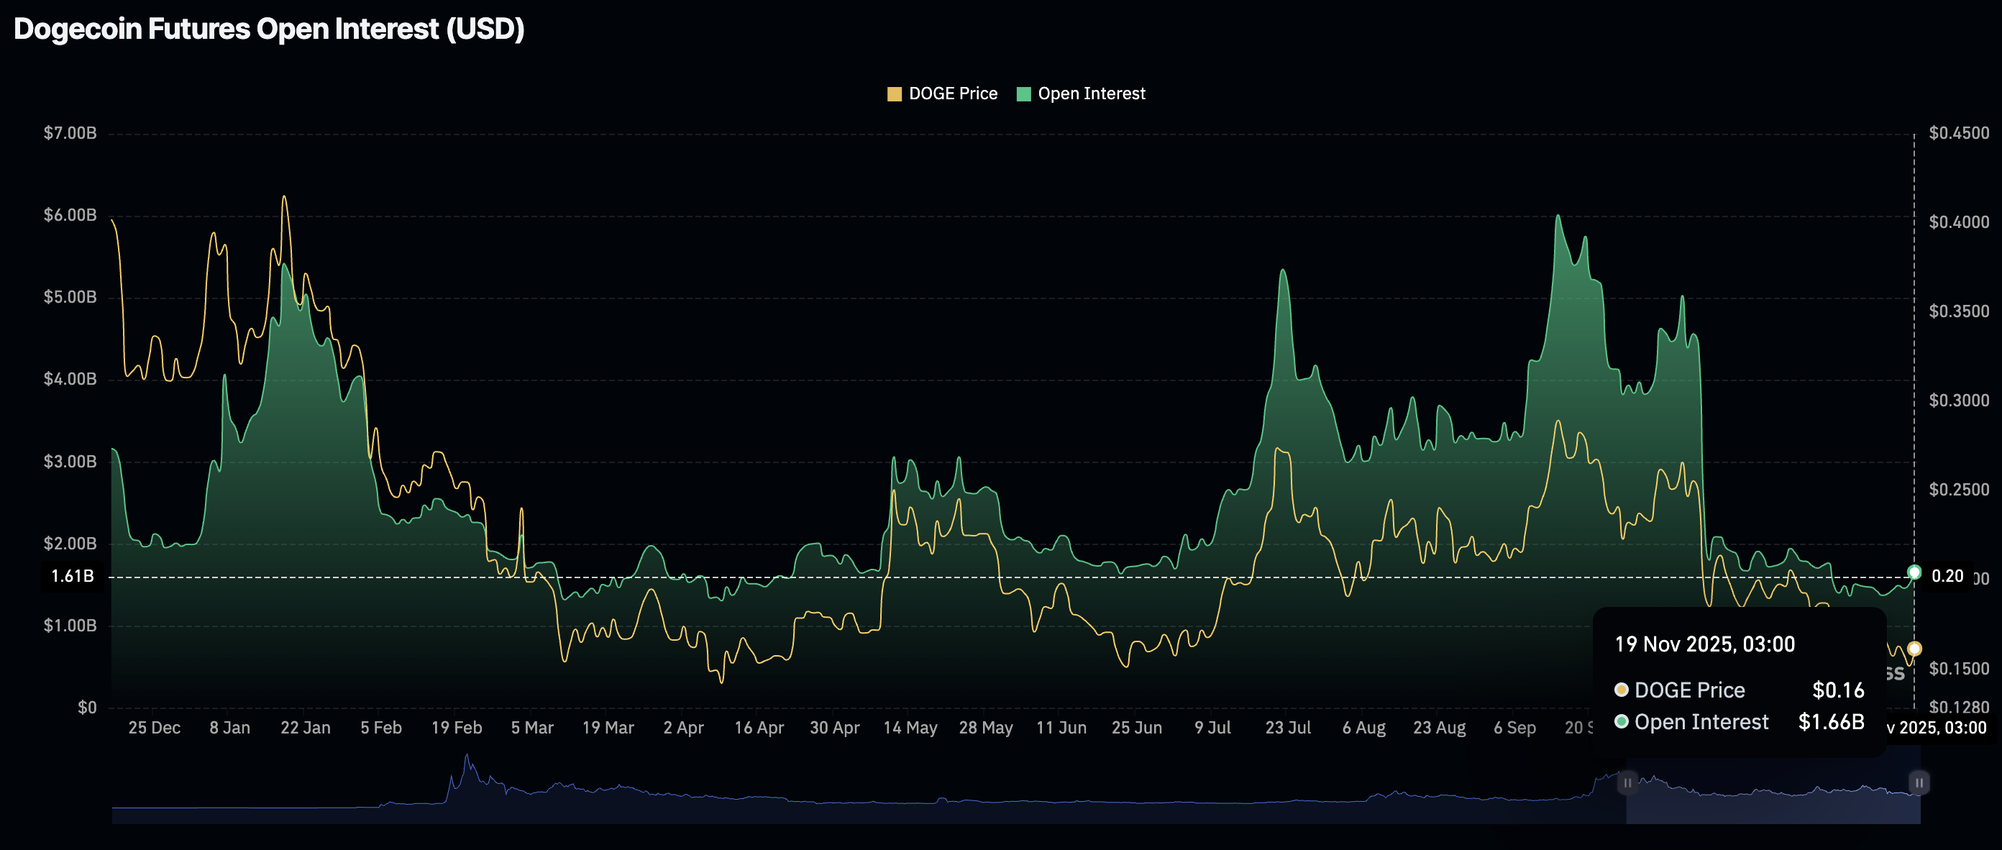Click the 0.20 right-axis crosshair label

coord(1947,577)
